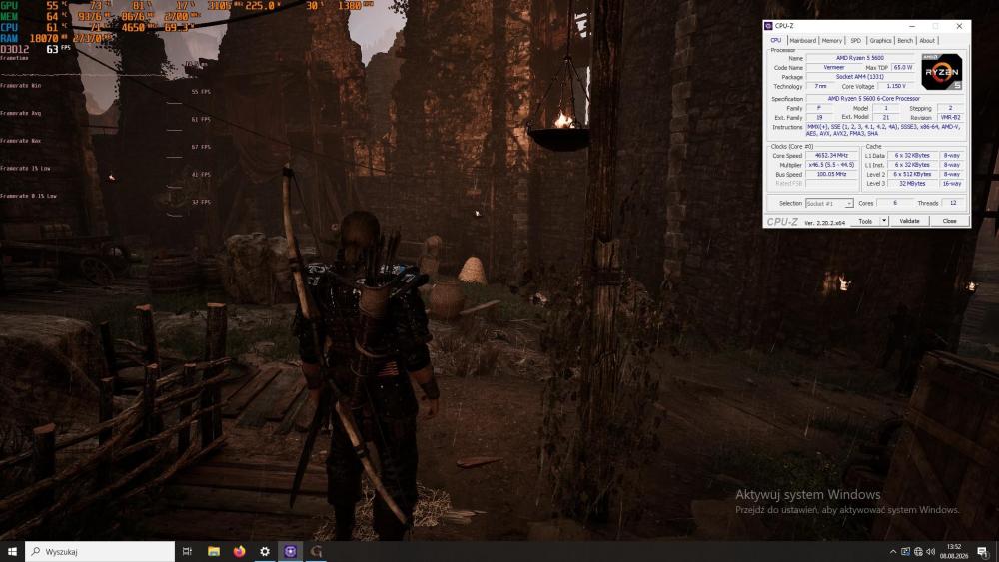This screenshot has width=999, height=562.
Task: Open the SPD tab
Action: click(x=856, y=41)
